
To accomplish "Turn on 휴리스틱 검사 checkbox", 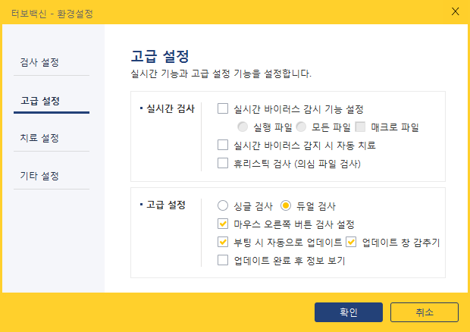I will pos(223,163).
